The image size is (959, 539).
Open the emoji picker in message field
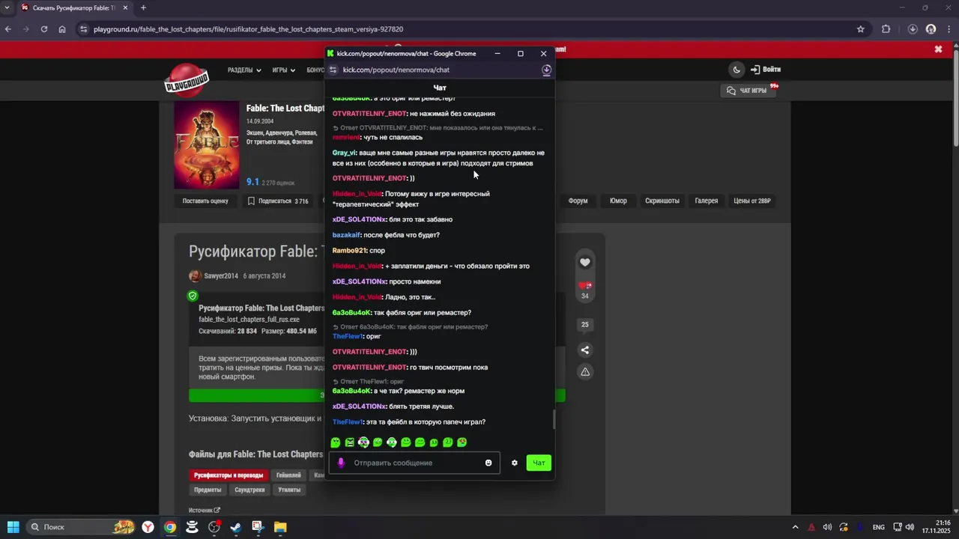coord(488,463)
